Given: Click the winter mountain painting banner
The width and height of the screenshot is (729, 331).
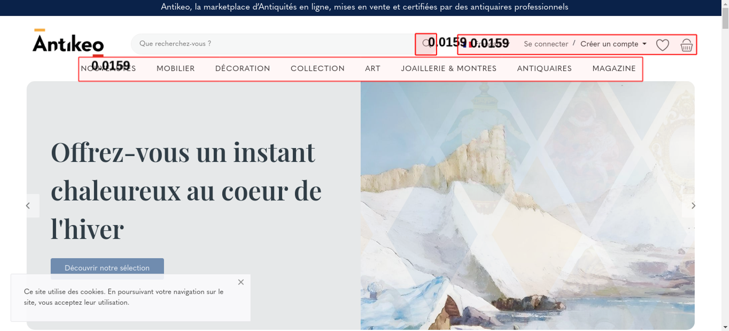Looking at the screenshot, I should [x=527, y=206].
